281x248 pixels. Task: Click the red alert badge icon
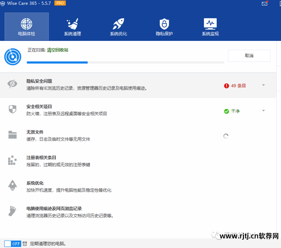(226, 85)
